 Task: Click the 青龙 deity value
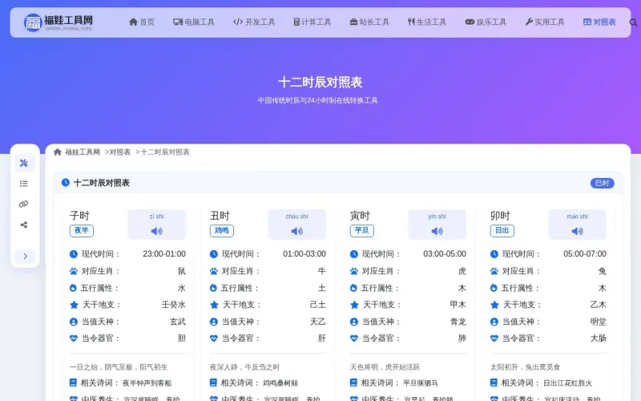tap(458, 322)
